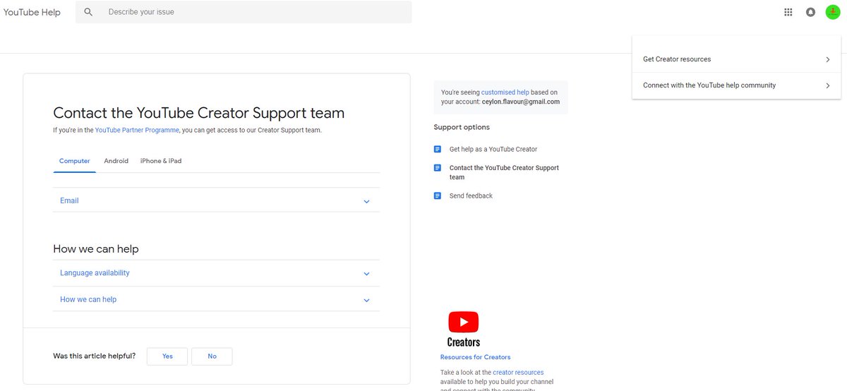Switch to the Android tab
The height and width of the screenshot is (391, 847).
tap(116, 161)
